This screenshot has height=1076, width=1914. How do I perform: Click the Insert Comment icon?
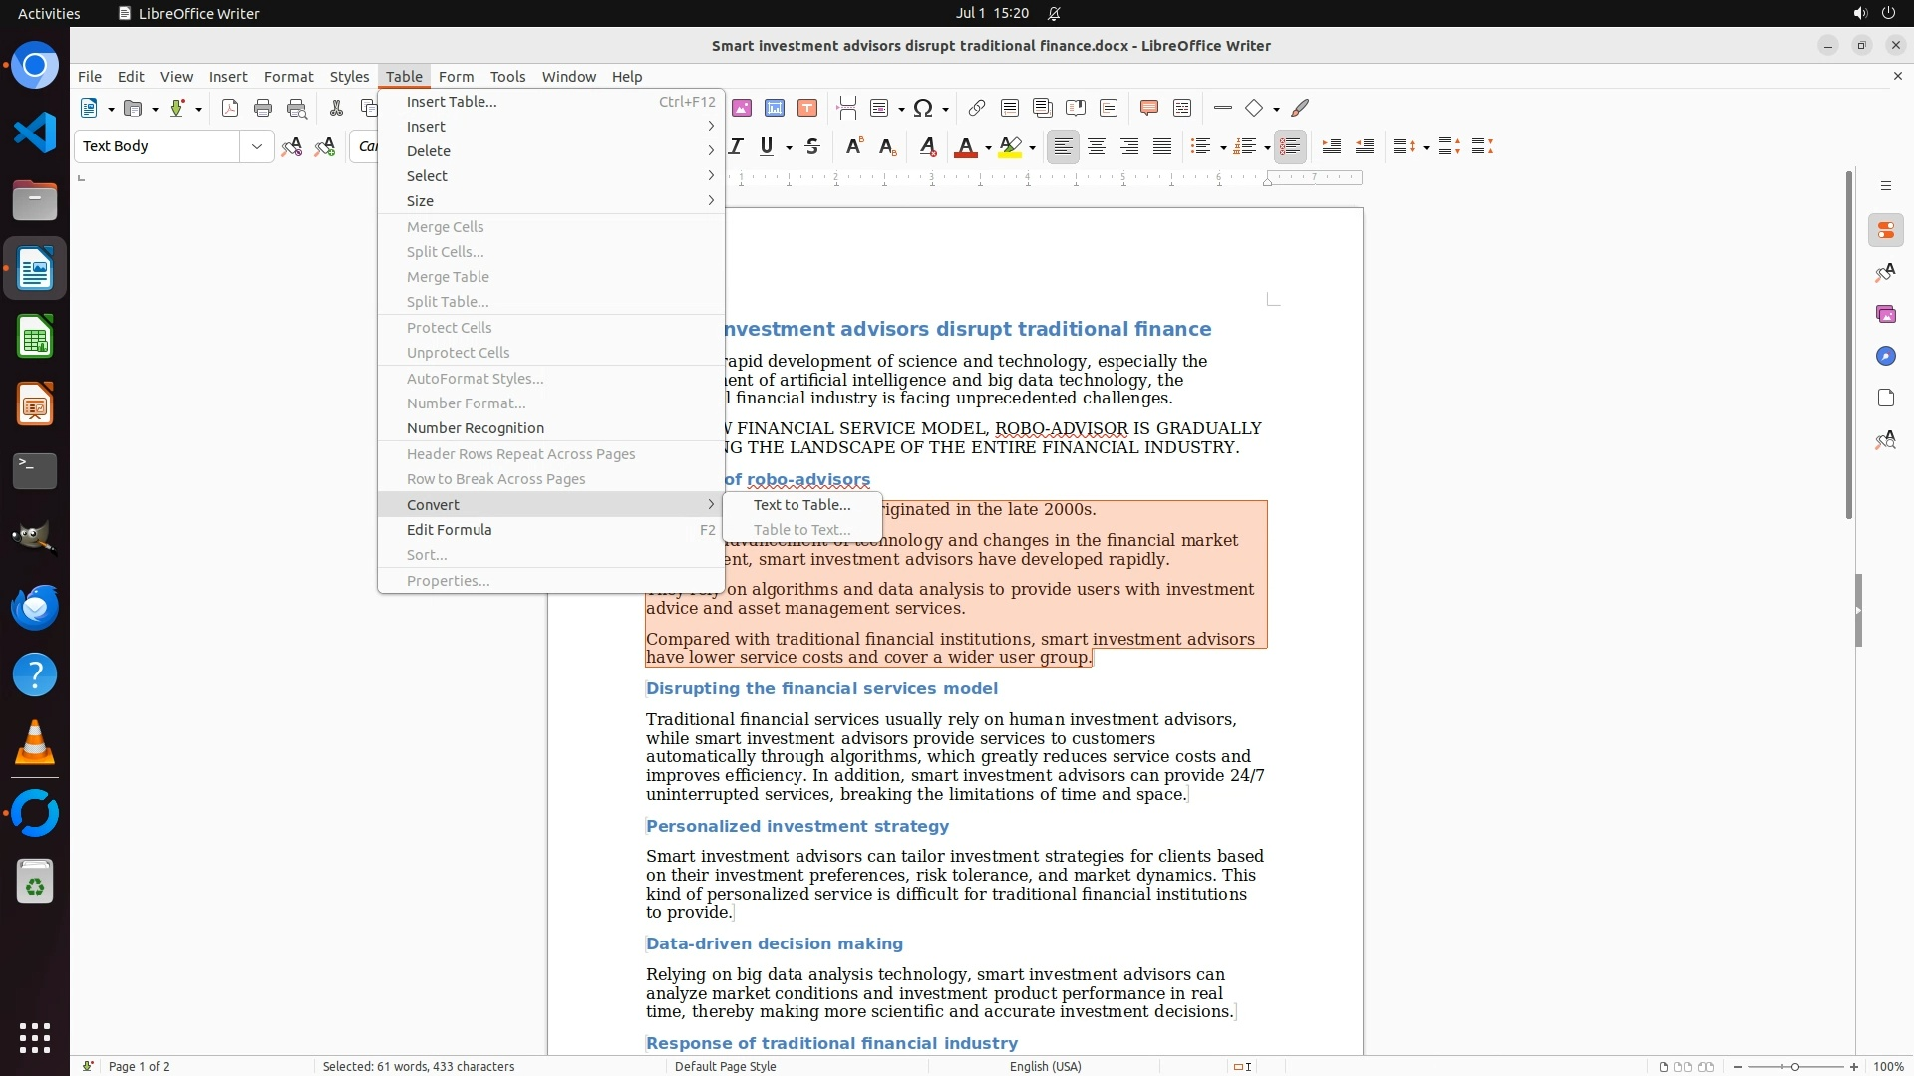[1148, 108]
